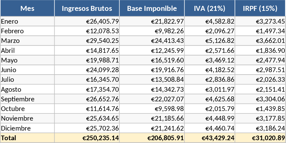Viewport: 286px width, 143px height.
Task: Click the Base Imponible column header
Action: click(x=152, y=8)
